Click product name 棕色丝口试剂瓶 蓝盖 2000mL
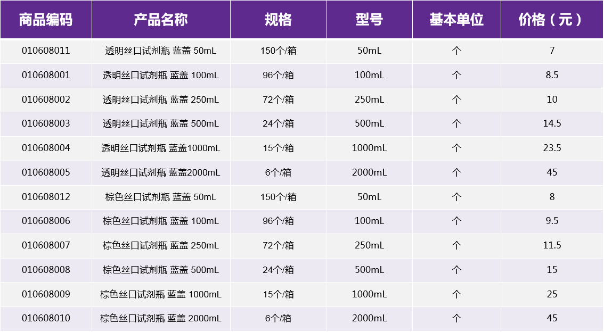Viewport: 604px width, 332px height. point(161,318)
